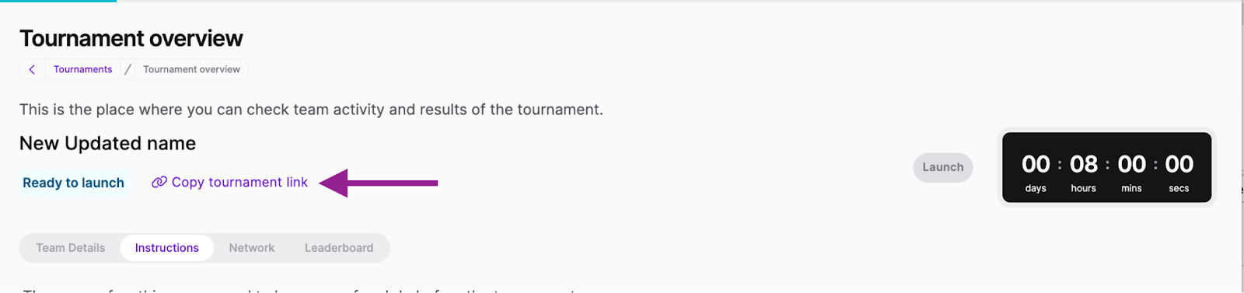Screen dimensions: 1244x293
Task: Click the mins value in the countdown timer
Action: pos(1132,164)
